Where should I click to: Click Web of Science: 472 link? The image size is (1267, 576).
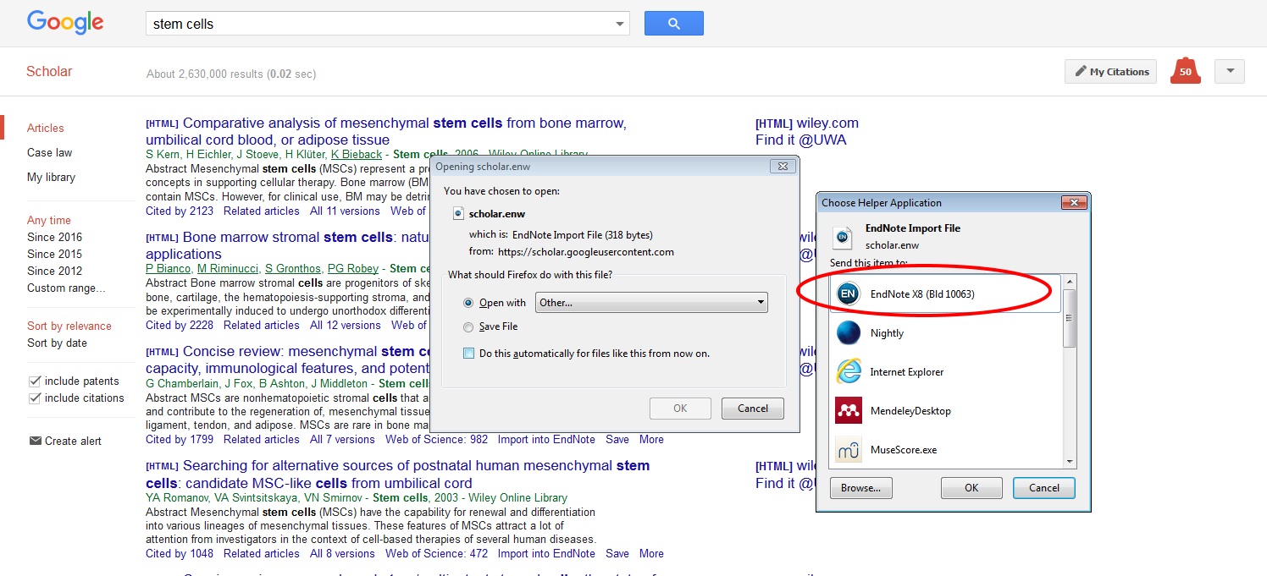coord(436,553)
